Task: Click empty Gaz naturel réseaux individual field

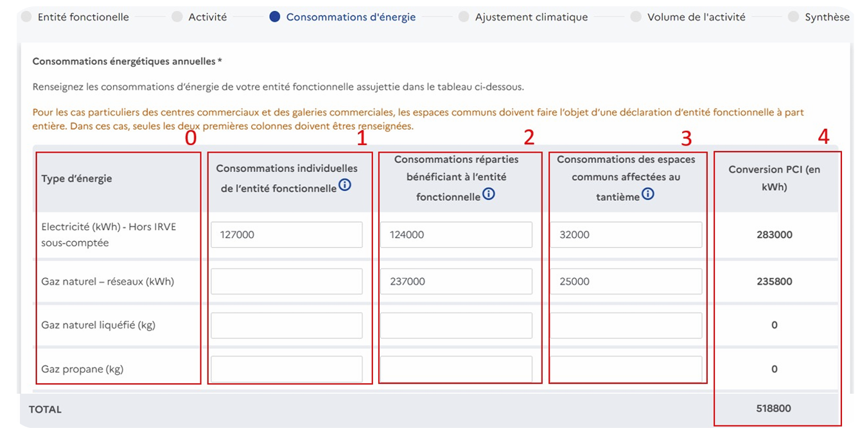Action: (286, 282)
